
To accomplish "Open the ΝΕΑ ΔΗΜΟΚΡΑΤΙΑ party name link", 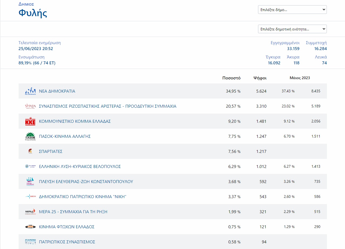I will point(57,91).
